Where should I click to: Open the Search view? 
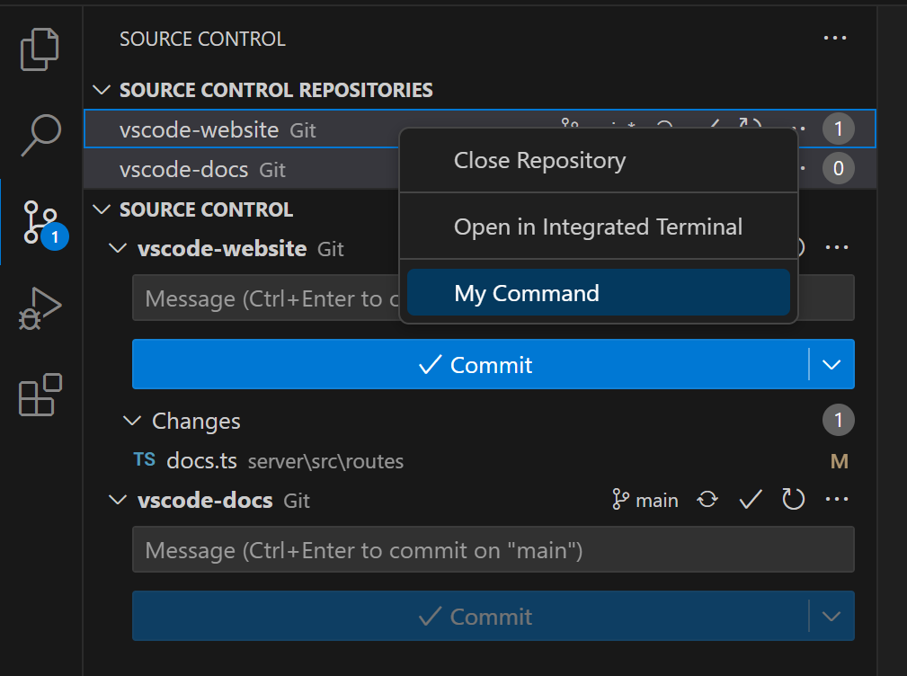click(x=40, y=134)
